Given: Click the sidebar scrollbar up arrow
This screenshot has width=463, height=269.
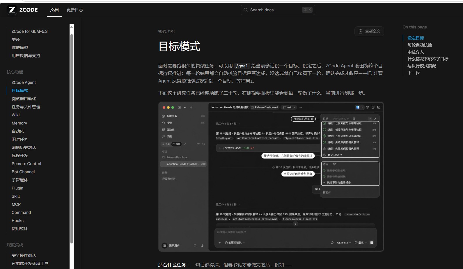Looking at the screenshot, I should [72, 27].
